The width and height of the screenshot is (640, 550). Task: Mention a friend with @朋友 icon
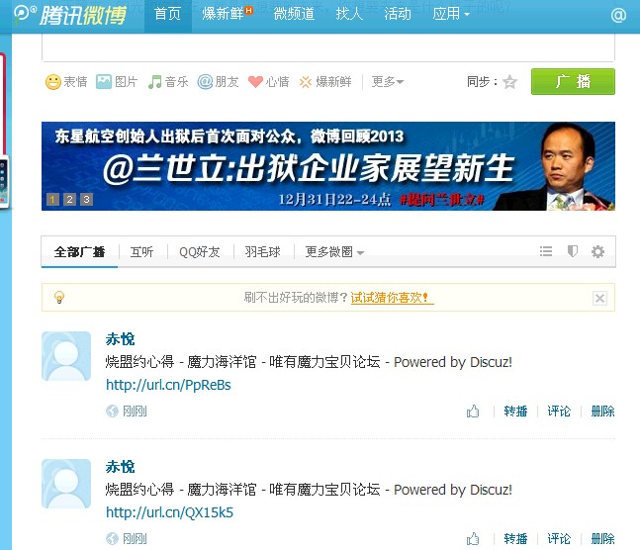pyautogui.click(x=218, y=82)
